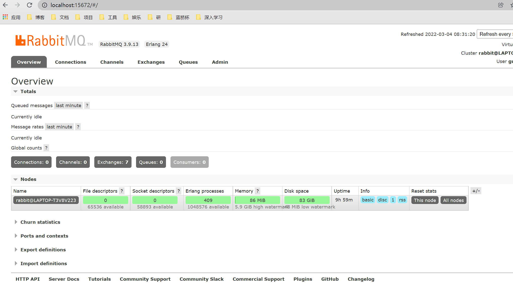Open the Server Docs footer link
Viewport: 513px width, 290px height.
[64, 279]
